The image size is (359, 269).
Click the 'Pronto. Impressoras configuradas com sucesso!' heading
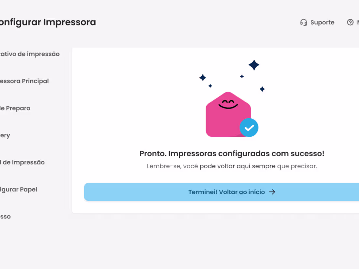[x=232, y=154]
